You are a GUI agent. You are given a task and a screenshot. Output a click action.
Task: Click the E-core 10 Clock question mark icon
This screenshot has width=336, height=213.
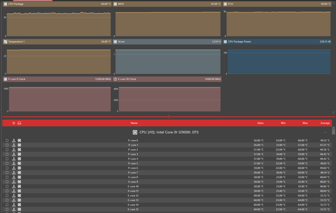115,79
